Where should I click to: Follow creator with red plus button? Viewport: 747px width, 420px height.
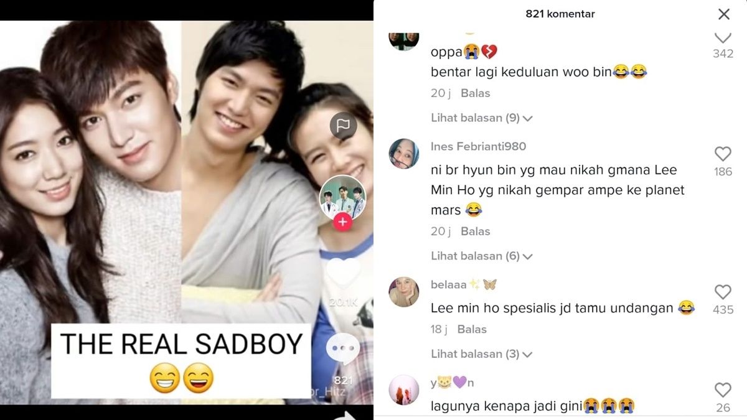pyautogui.click(x=342, y=222)
